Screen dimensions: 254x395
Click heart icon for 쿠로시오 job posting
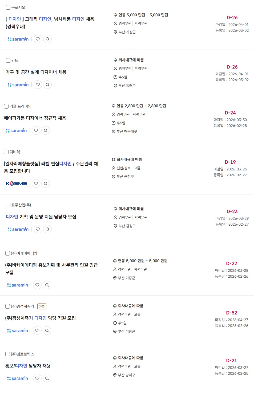38,39
